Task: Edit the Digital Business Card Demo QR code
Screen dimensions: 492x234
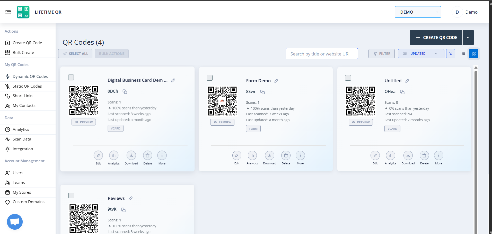Action: point(98,155)
